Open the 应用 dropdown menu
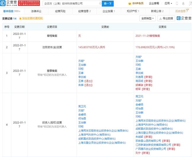This screenshot has width=192, height=157. pyautogui.click(x=168, y=4)
